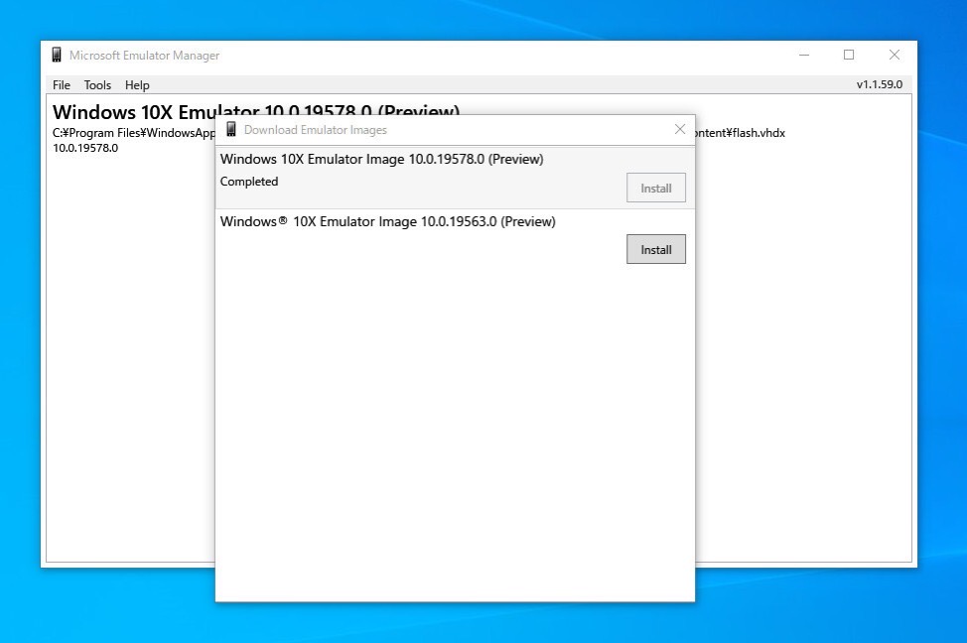The height and width of the screenshot is (643, 967).
Task: Minimize the Microsoft Emulator Manager window
Action: [803, 55]
